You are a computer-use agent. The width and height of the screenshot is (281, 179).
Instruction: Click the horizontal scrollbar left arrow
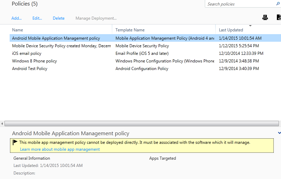(2, 123)
